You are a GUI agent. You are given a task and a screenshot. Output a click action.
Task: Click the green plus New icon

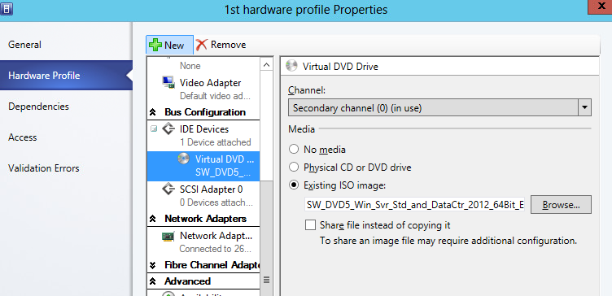155,45
